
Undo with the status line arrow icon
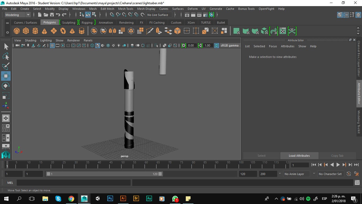[x=58, y=15]
